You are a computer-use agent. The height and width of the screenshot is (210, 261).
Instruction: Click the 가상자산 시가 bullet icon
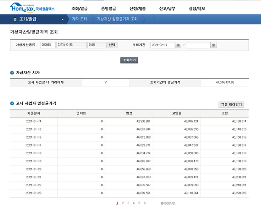point(12,73)
